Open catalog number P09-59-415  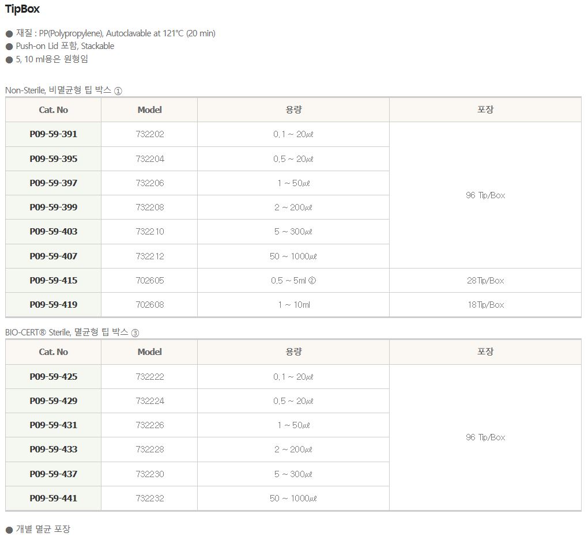tap(53, 281)
